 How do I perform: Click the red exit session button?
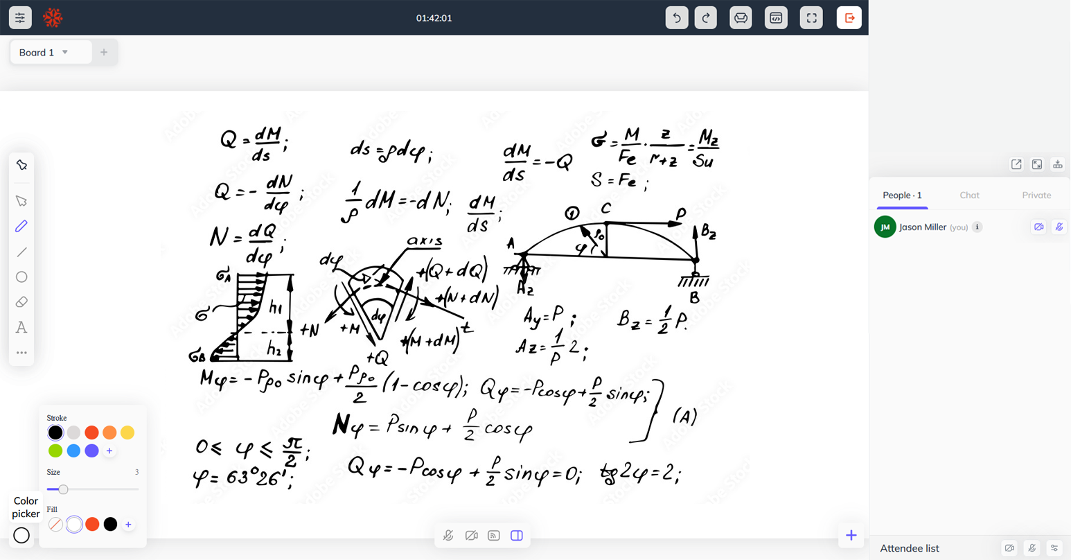849,18
